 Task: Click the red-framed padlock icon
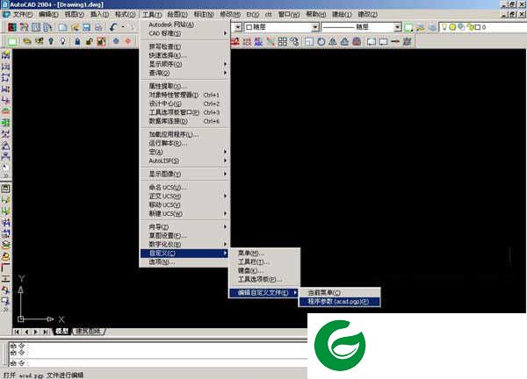101,41
